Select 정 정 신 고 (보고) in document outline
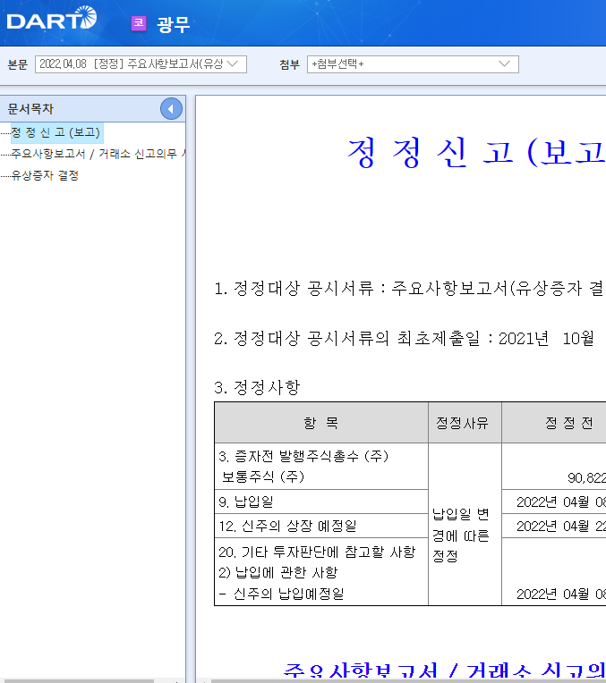Image resolution: width=606 pixels, height=683 pixels. 55,132
